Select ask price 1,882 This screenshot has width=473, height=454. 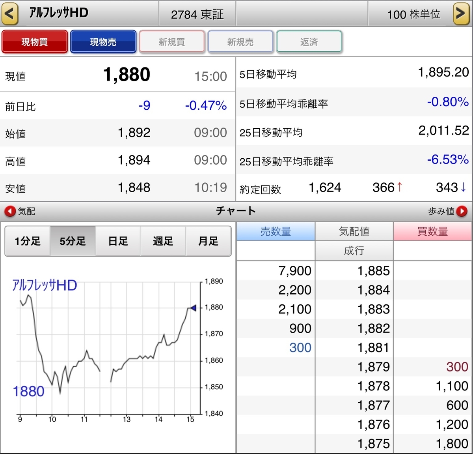[x=373, y=328]
